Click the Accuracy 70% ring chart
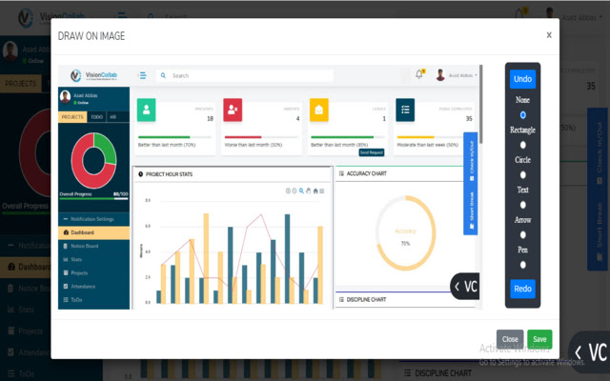 click(x=405, y=232)
